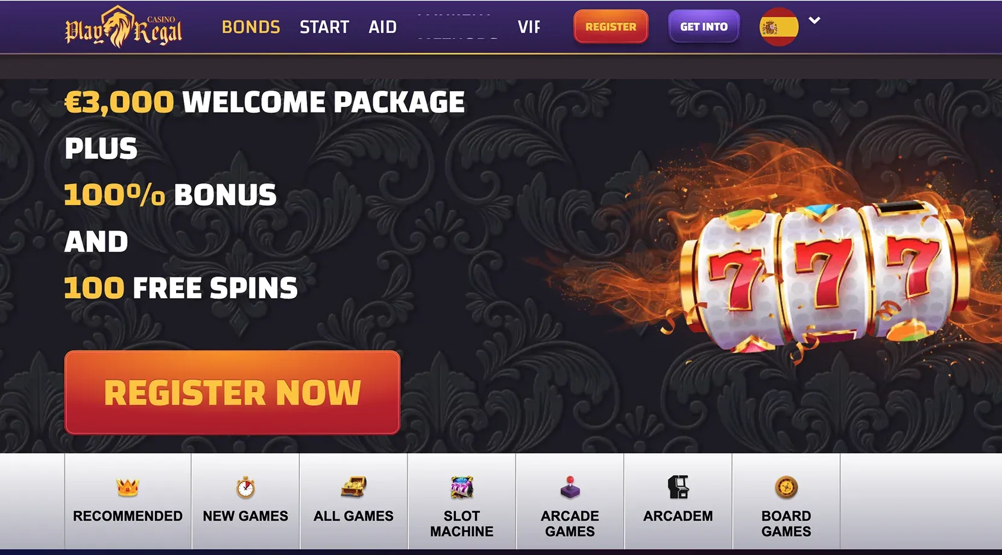The width and height of the screenshot is (1002, 555).
Task: Click the purple GET INTO button
Action: [704, 27]
